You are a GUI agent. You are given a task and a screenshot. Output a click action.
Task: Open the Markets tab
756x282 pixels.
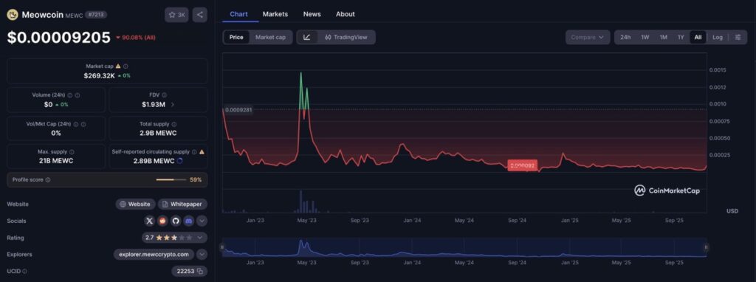275,14
